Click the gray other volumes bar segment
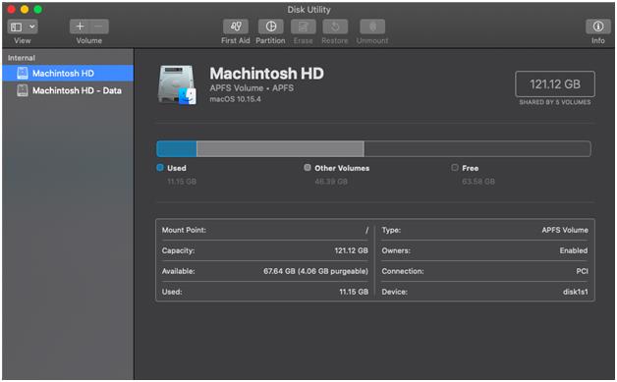The image size is (617, 382). [280, 149]
